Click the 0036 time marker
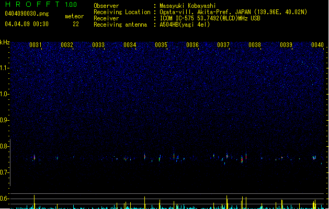 (x=192, y=45)
